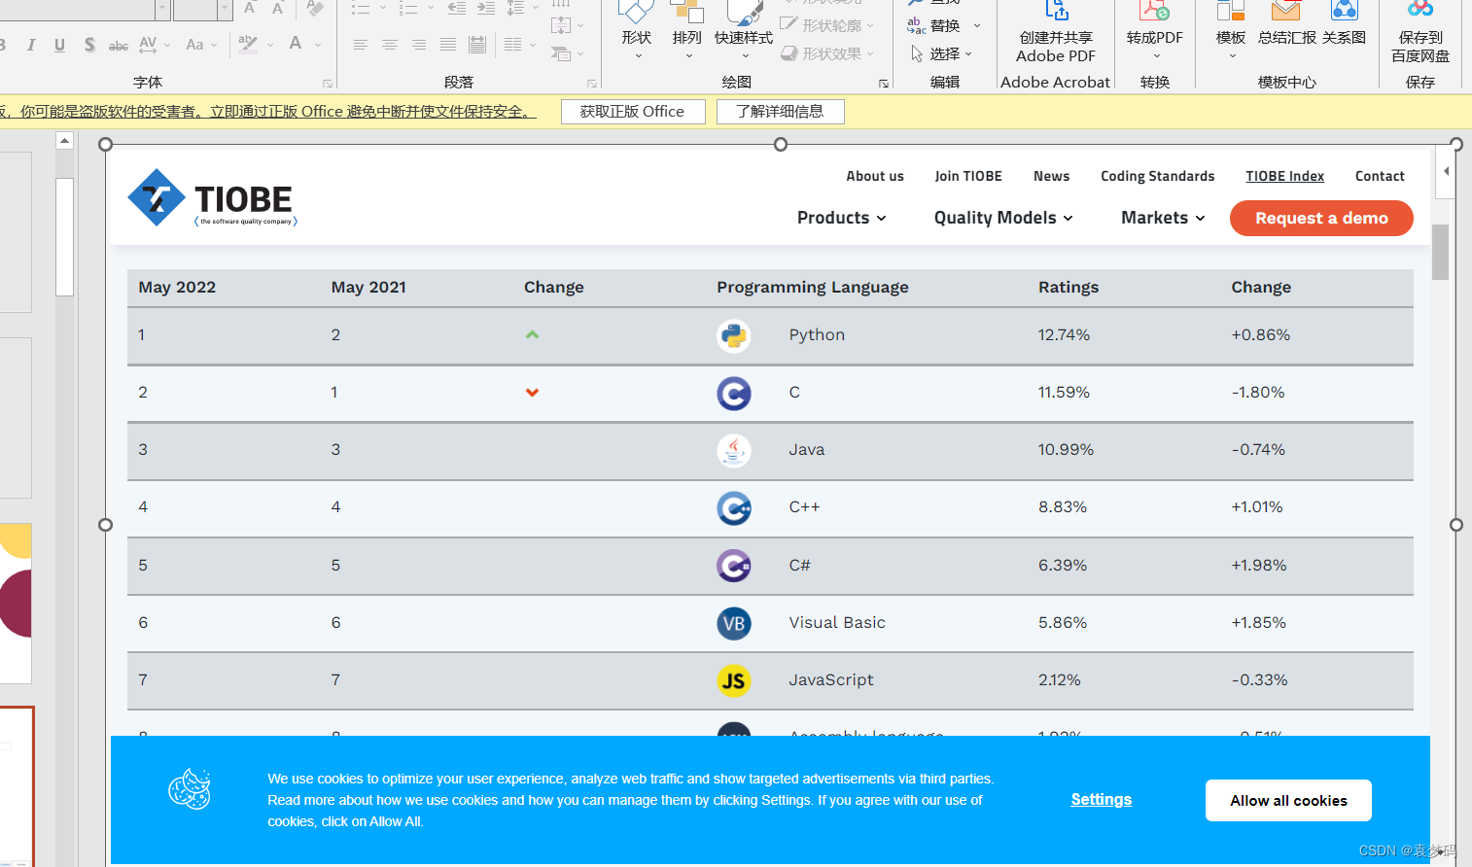Image resolution: width=1472 pixels, height=867 pixels.
Task: Increase the list indent level
Action: 486,8
